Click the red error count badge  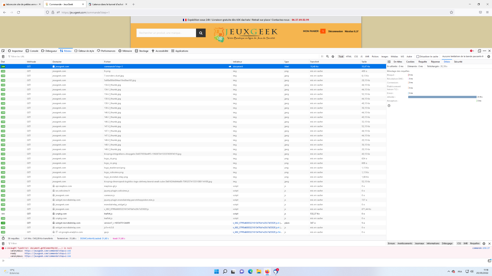472,51
